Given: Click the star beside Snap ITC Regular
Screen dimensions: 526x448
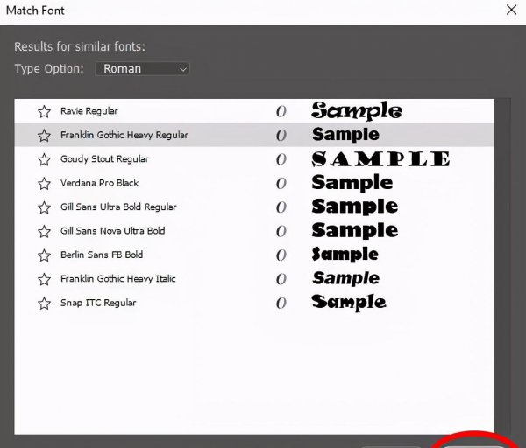Looking at the screenshot, I should [44, 303].
